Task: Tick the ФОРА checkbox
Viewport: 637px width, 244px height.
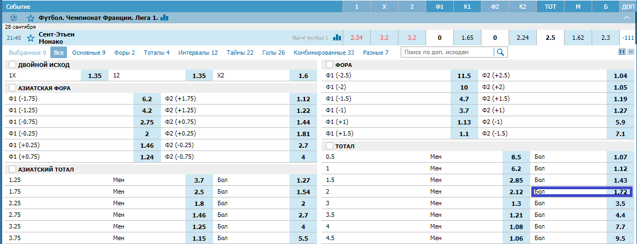Action: click(x=329, y=65)
